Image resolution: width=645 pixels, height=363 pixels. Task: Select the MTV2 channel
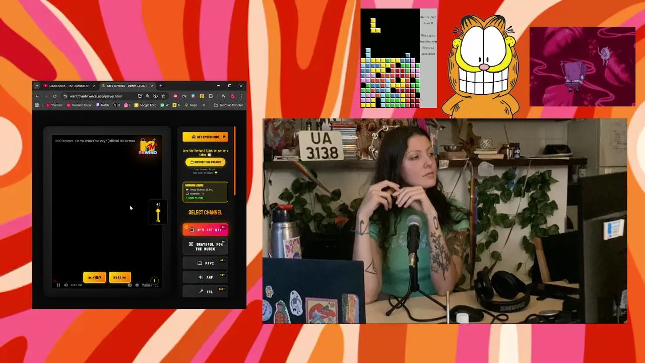point(205,263)
